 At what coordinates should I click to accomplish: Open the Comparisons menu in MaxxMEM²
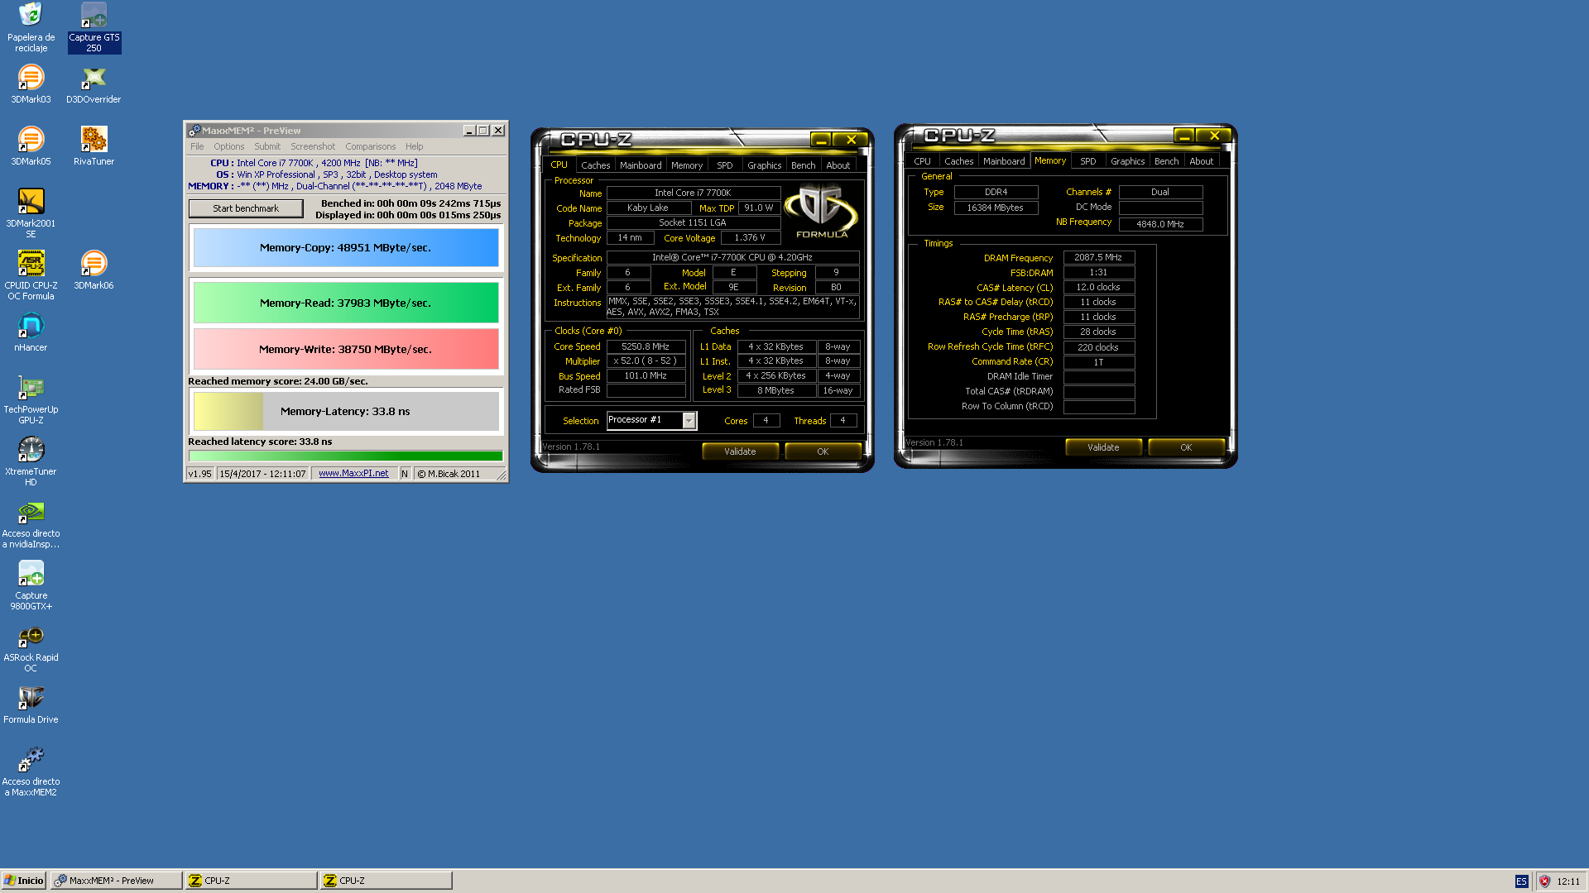(371, 146)
